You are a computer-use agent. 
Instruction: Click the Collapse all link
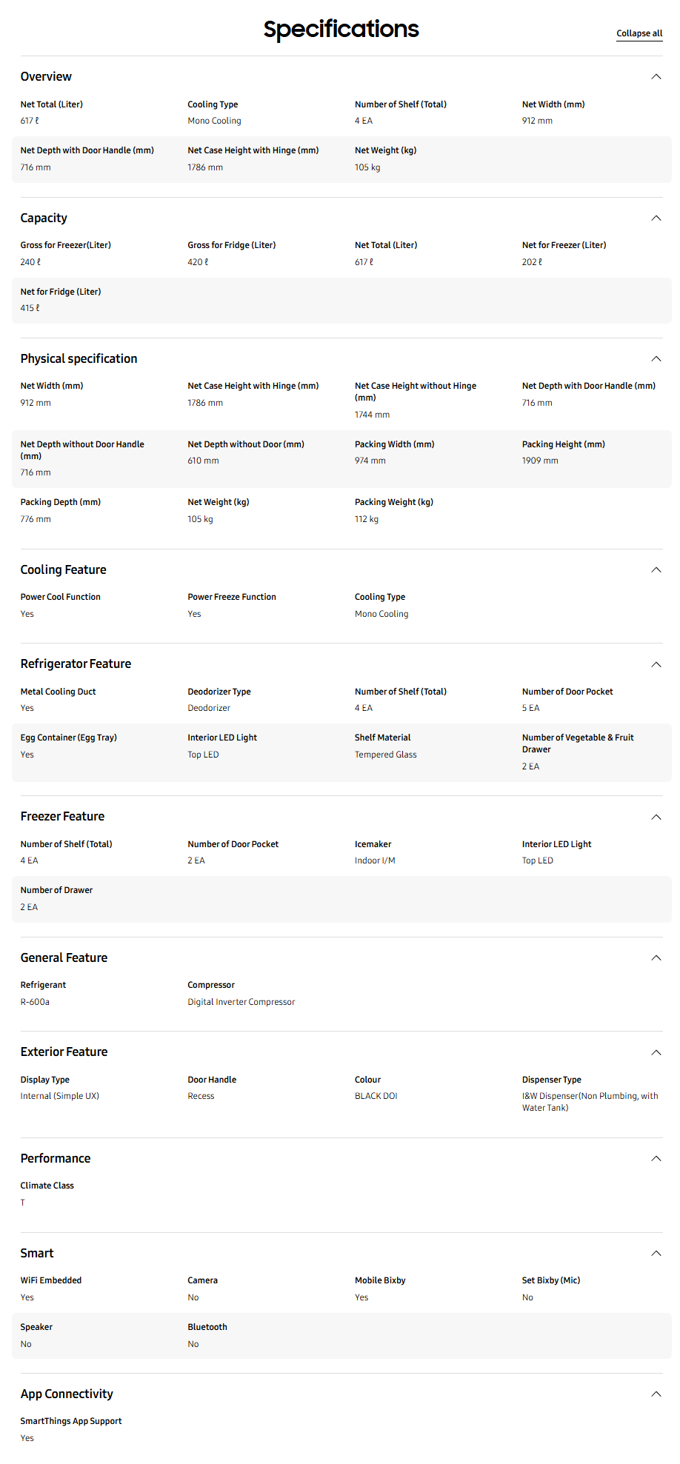[639, 33]
